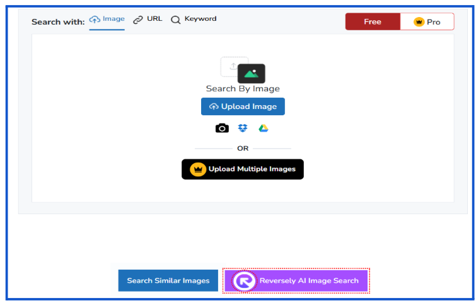Viewport: 476px width, 303px height.
Task: Select the Image search tab
Action: (107, 20)
